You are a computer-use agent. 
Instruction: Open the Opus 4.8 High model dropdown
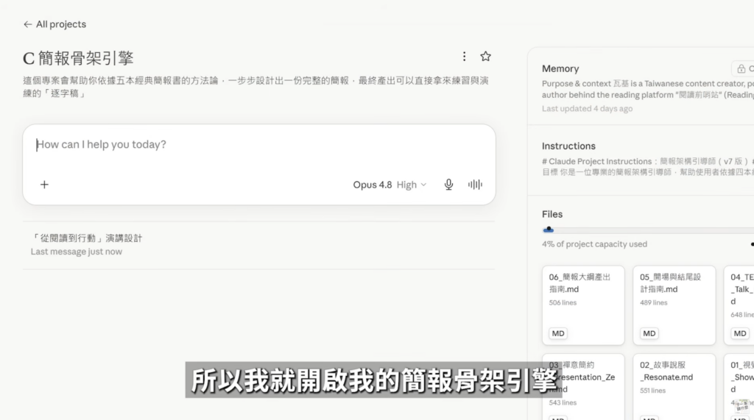tap(390, 185)
